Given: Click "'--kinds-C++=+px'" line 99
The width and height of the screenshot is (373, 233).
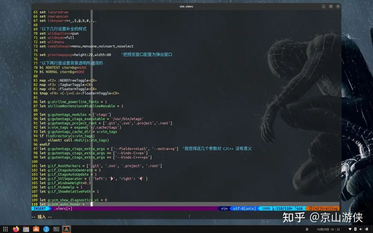Looking at the screenshot, I should point(96,158).
